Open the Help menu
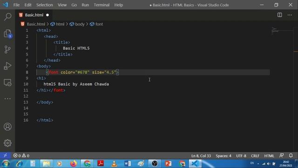 point(119,5)
